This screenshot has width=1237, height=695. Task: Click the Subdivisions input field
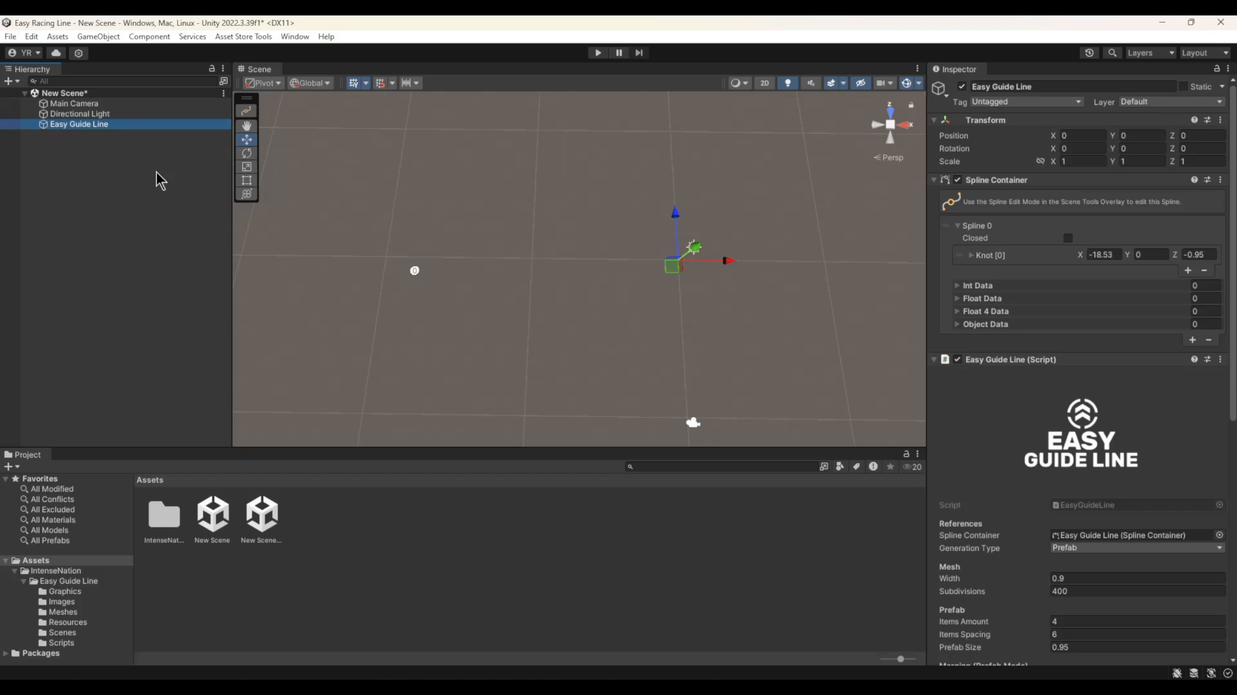(1137, 591)
